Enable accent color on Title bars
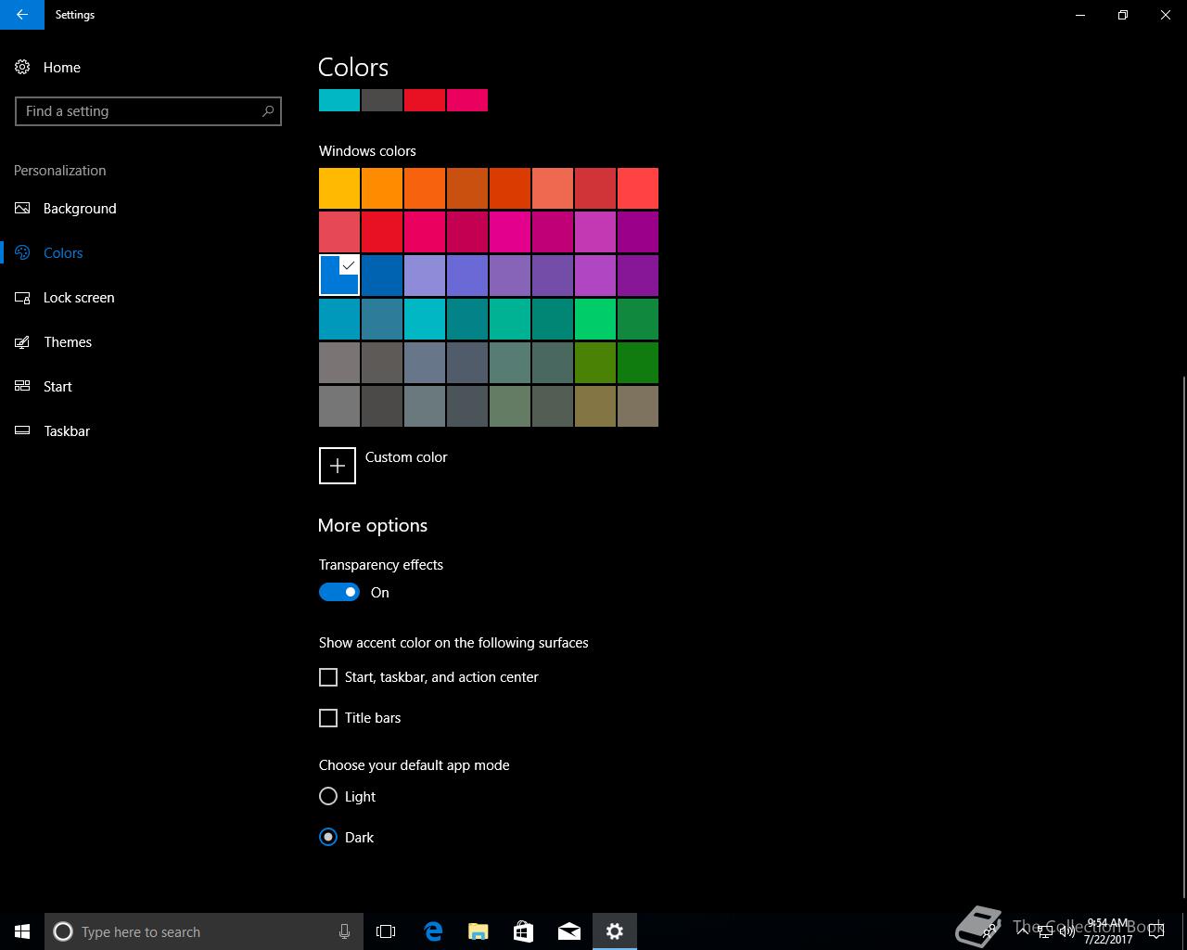1187x950 pixels. click(x=328, y=718)
